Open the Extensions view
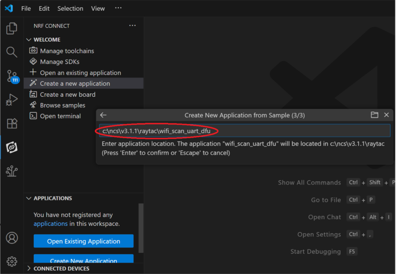Viewport: 396px width, 274px height. (x=12, y=124)
